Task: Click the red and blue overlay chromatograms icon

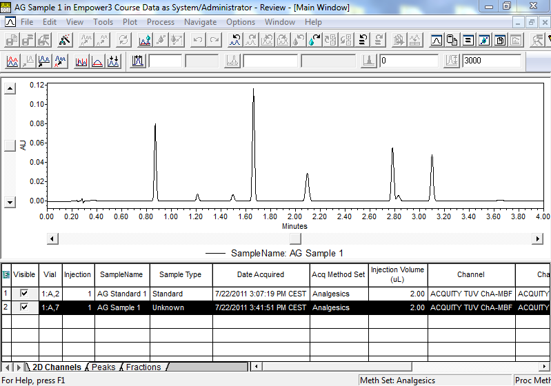Action: (x=12, y=61)
